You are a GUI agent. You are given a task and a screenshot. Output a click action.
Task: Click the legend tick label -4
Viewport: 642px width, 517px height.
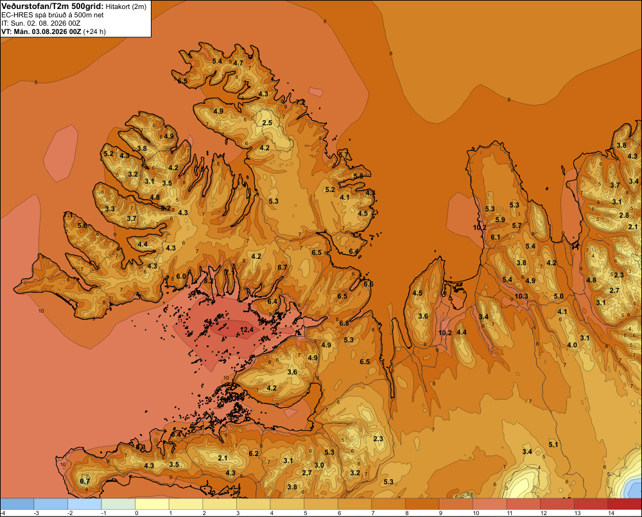click(x=3, y=513)
